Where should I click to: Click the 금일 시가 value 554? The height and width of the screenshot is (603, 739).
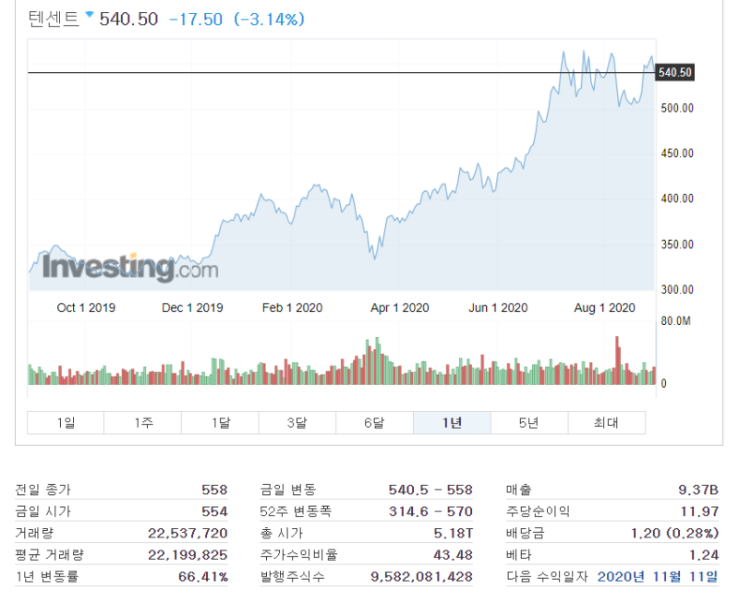[214, 512]
